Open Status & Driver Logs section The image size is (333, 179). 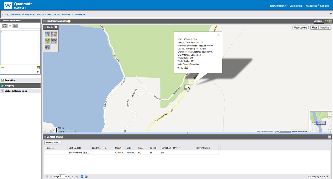(16, 91)
